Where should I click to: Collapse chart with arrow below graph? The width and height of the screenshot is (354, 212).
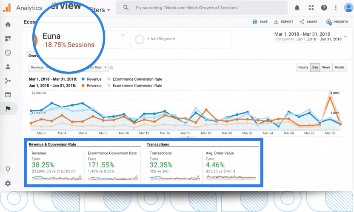pos(187,137)
